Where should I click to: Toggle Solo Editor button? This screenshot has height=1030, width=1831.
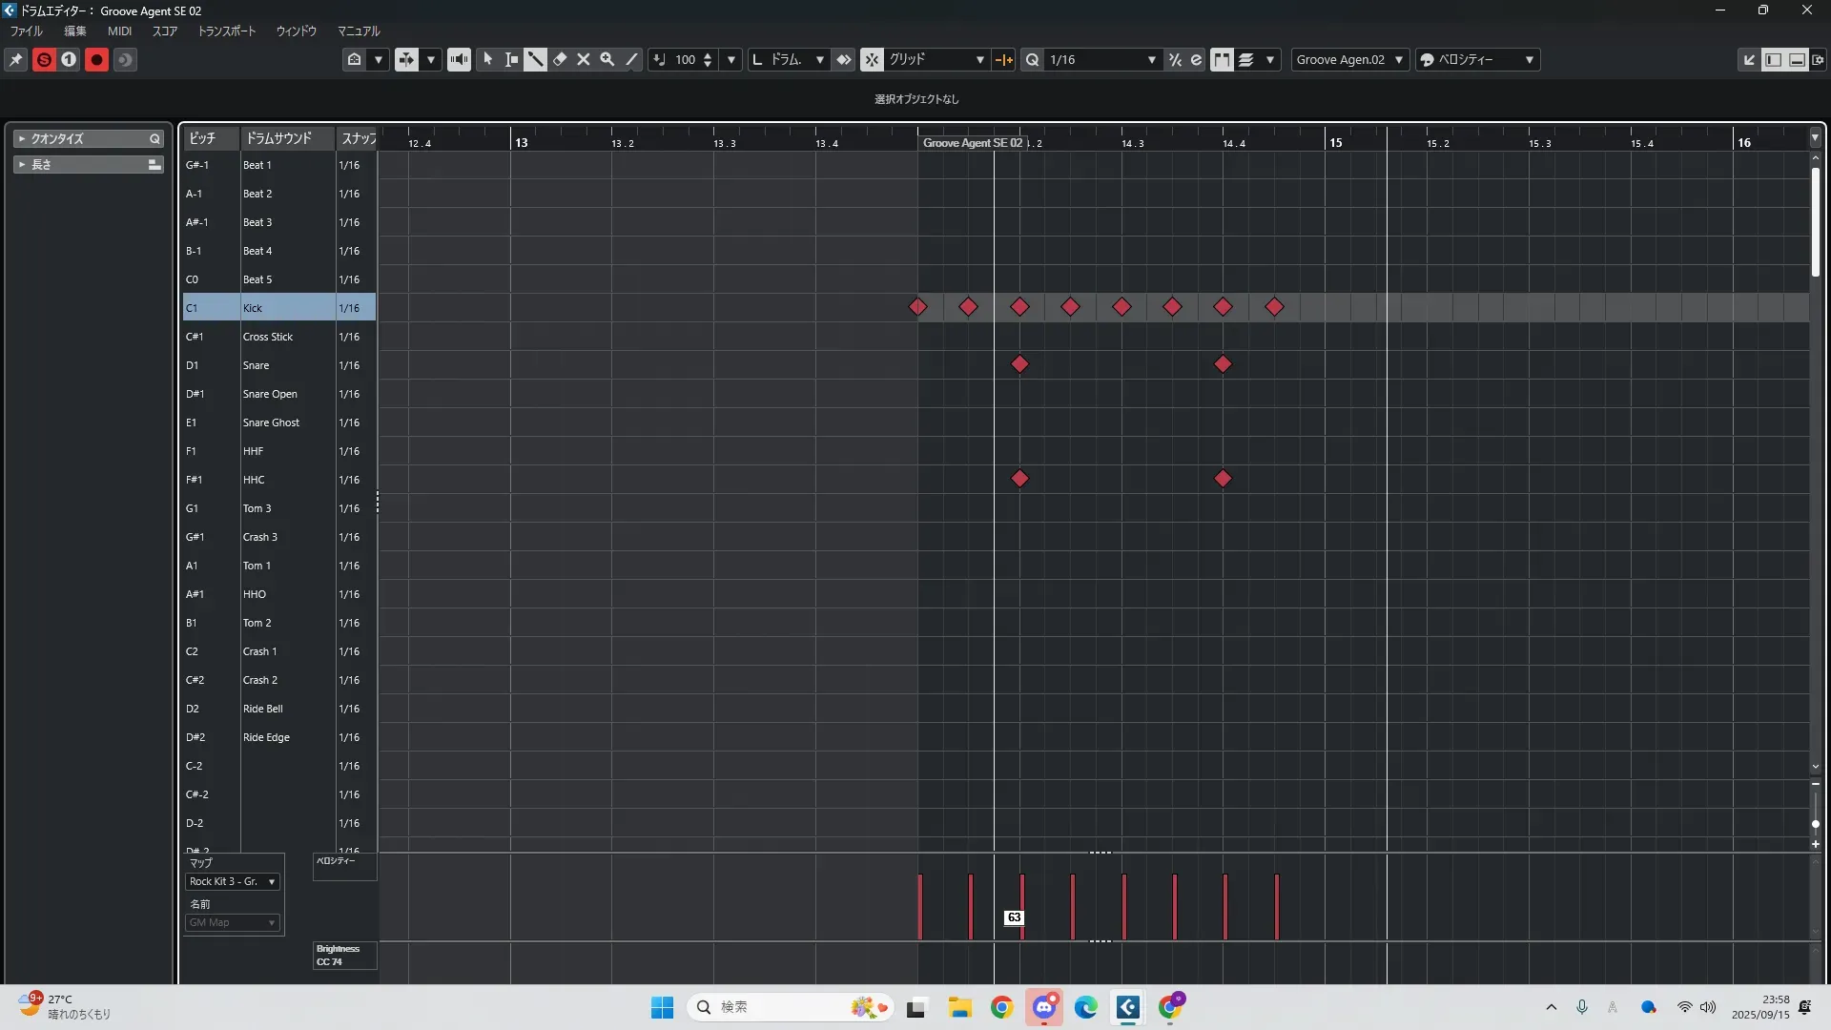44,59
